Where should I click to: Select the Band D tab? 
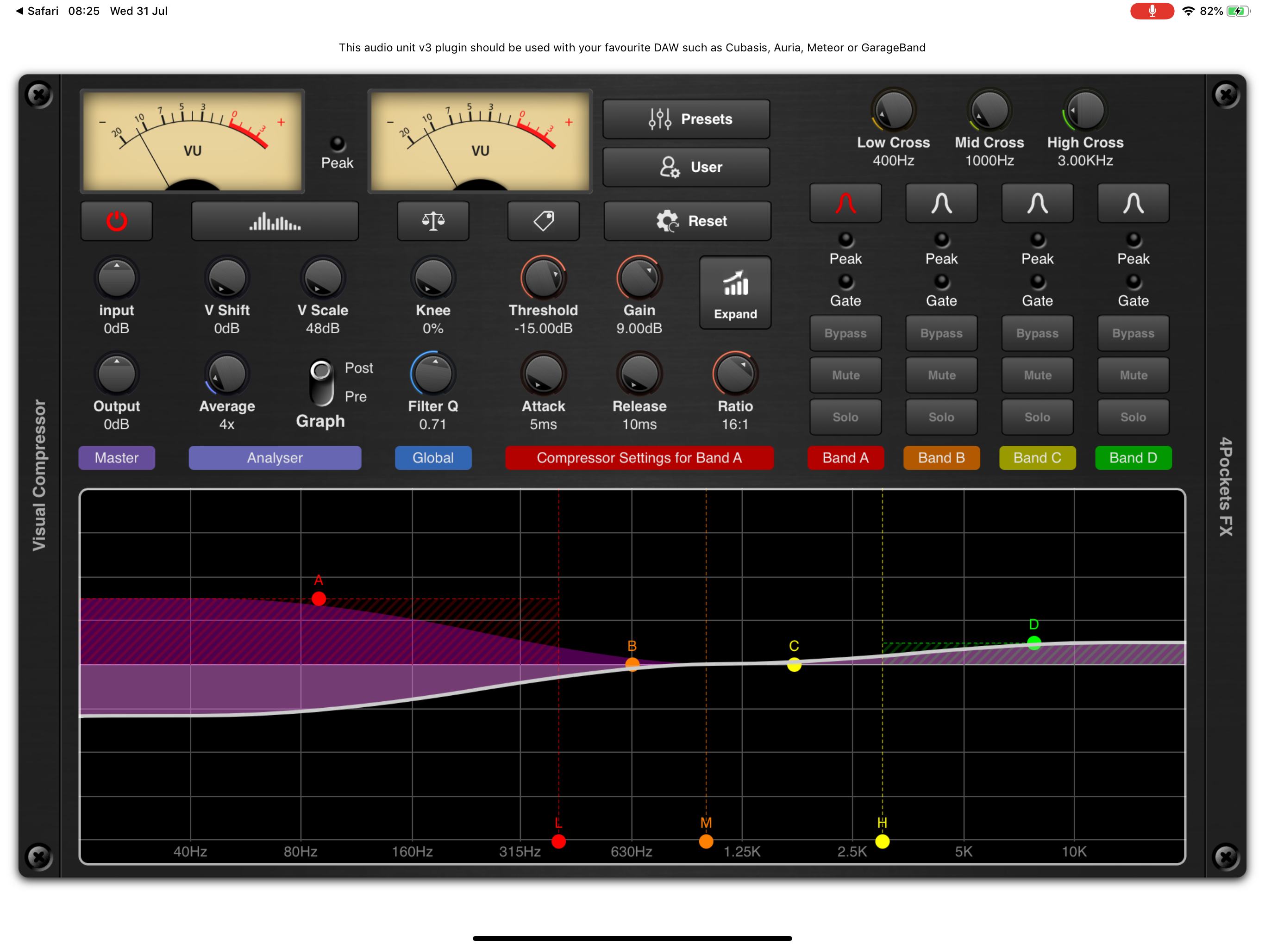pyautogui.click(x=1133, y=458)
